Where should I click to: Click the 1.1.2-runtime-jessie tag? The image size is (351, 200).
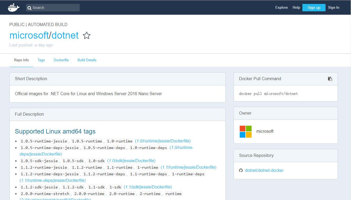(44, 167)
